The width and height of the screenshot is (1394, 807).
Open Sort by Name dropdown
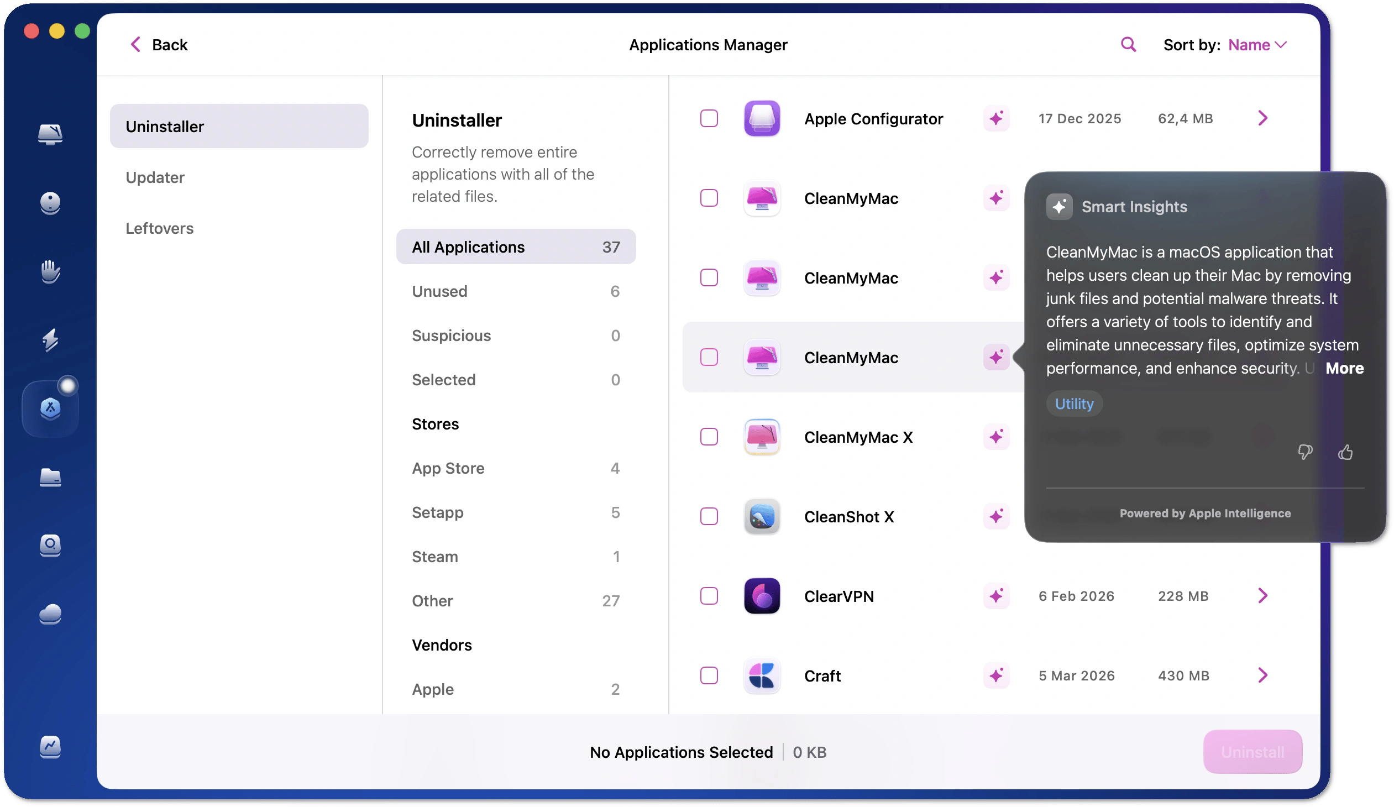(1257, 45)
